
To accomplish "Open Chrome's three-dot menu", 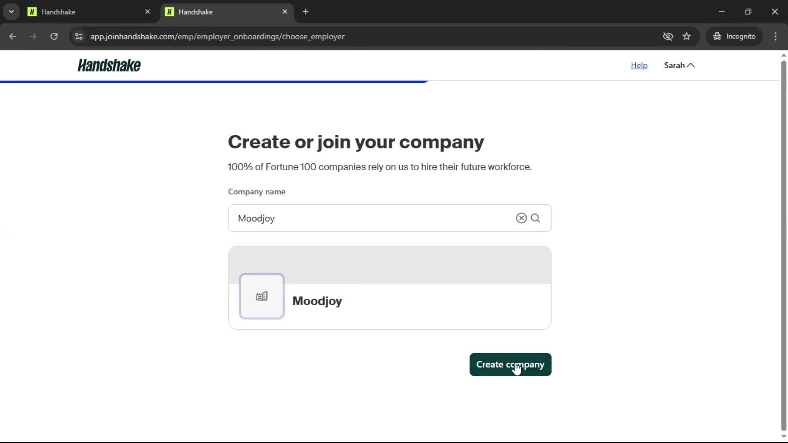I will pos(775,37).
